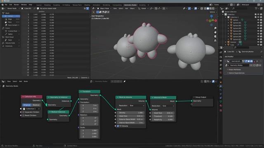Toggle the camera view icon in the viewport
This screenshot has width=264, height=148.
(215, 37)
